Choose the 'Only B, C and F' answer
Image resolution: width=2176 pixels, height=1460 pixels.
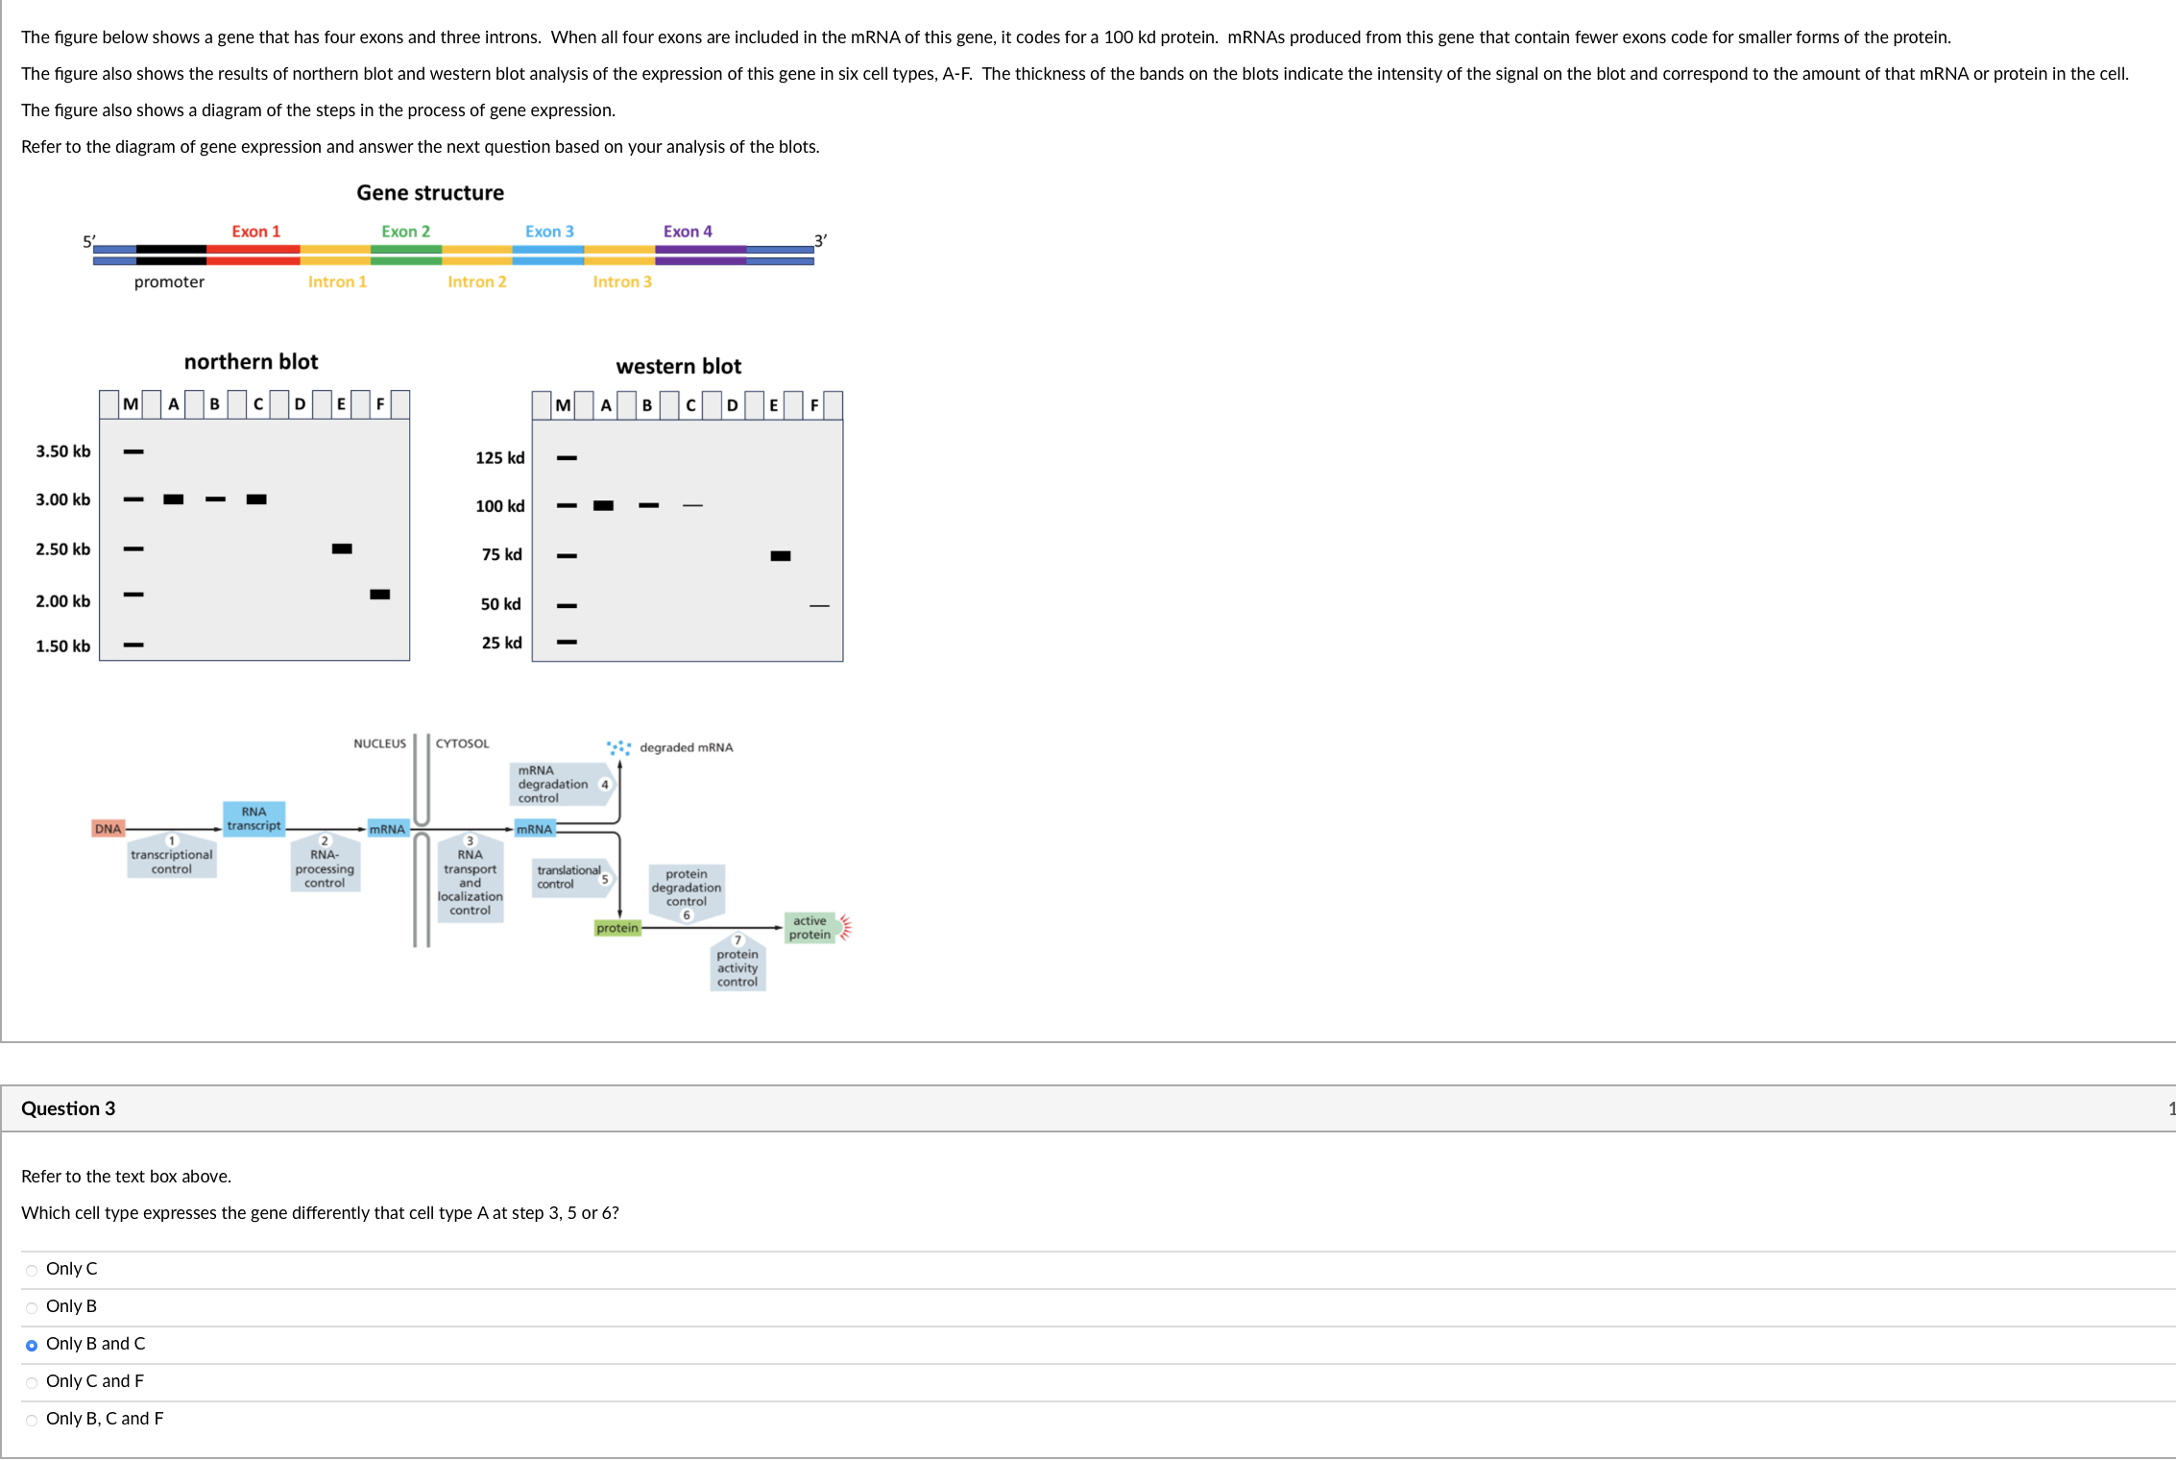[32, 1420]
